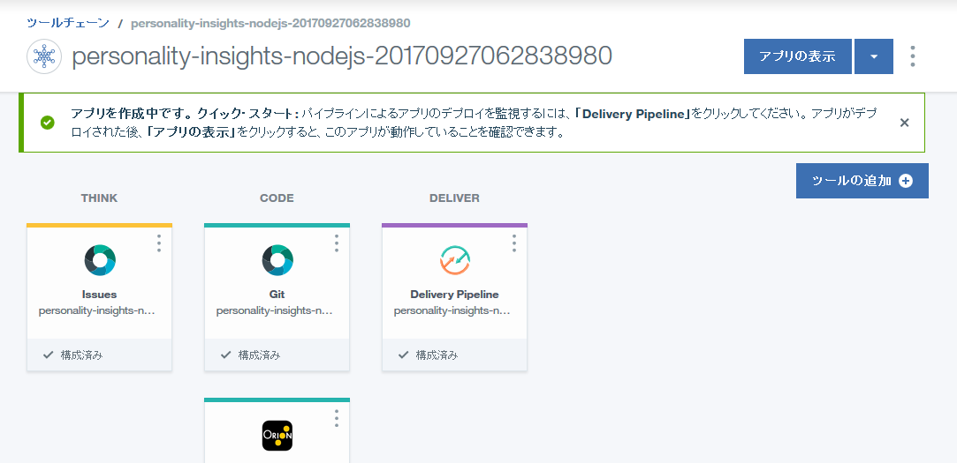
Task: Open the Git card options menu
Action: click(x=337, y=243)
